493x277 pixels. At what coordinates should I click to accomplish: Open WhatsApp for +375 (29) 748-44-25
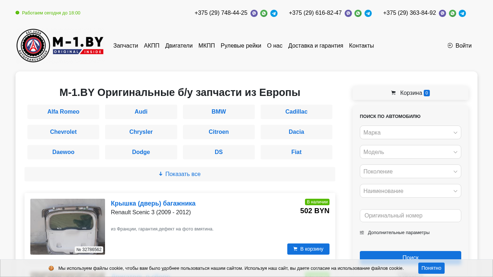click(264, 13)
